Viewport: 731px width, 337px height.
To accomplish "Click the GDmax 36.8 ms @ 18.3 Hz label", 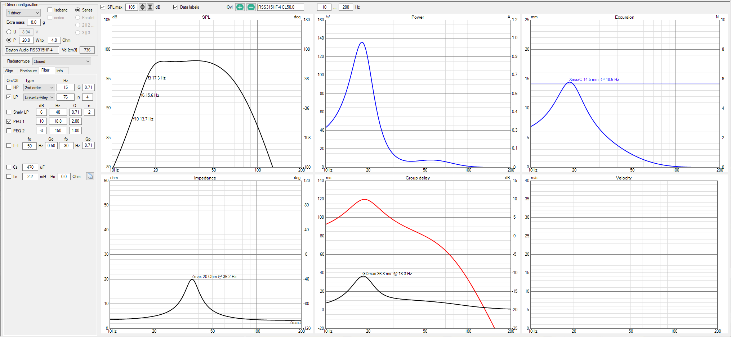I will (x=387, y=274).
